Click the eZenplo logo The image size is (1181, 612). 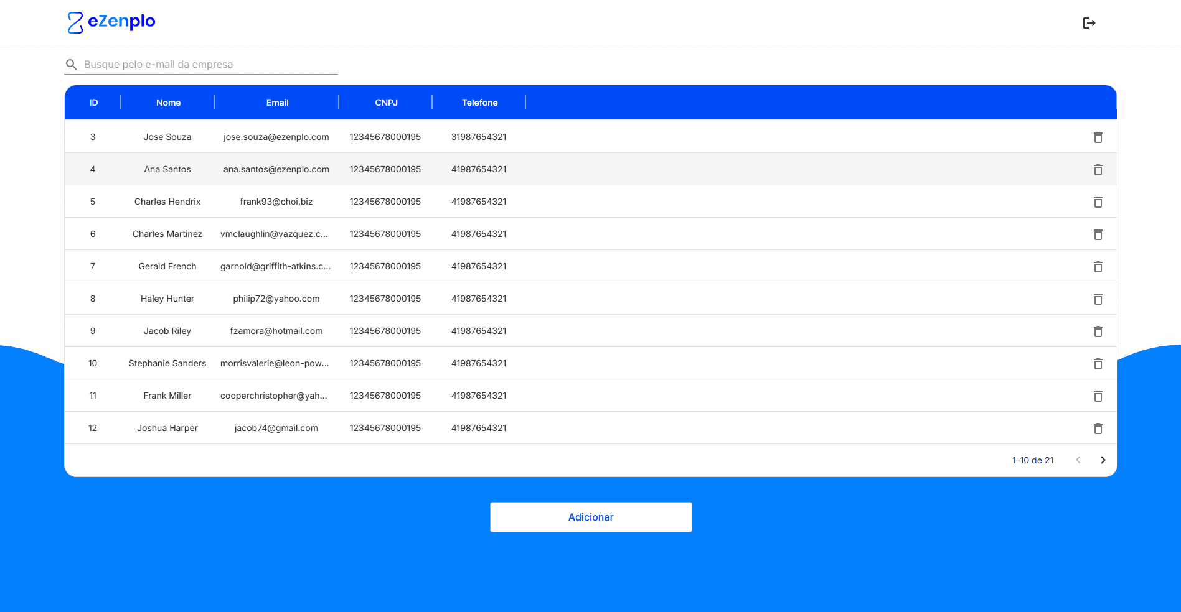click(x=111, y=22)
